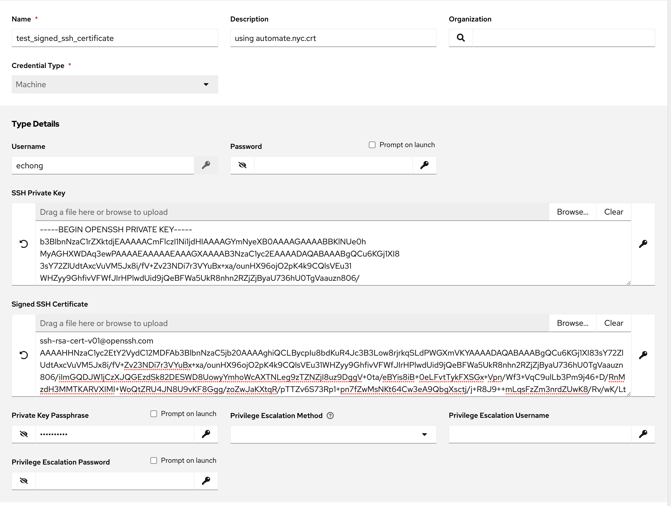Viewport: 671px width, 506px height.
Task: Click the key icon next to Signed SSH Certificate
Action: pyautogui.click(x=643, y=355)
